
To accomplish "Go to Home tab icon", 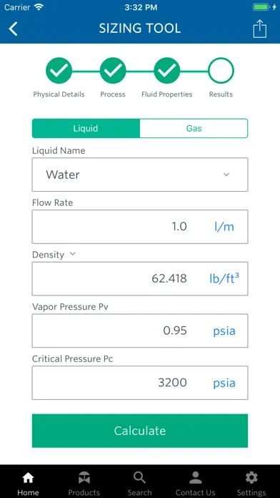I will [29, 478].
